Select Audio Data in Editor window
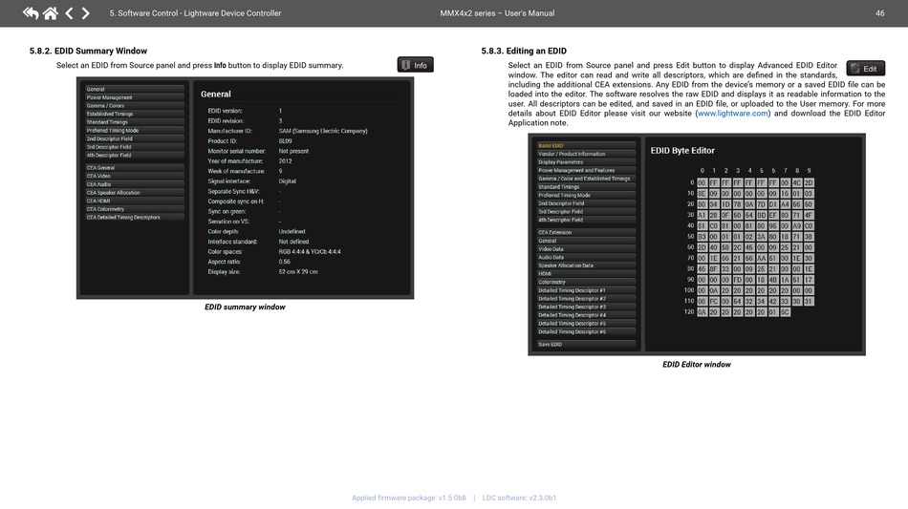This screenshot has height=509, width=908. coord(586,258)
